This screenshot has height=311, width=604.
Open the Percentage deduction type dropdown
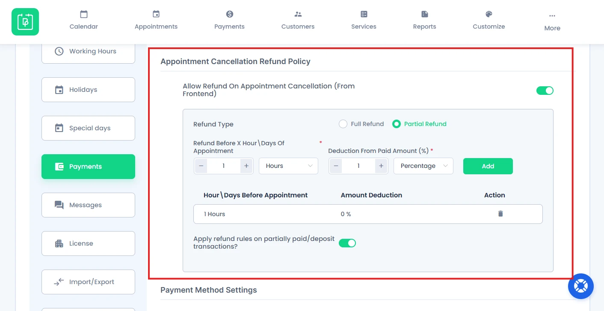tap(423, 166)
